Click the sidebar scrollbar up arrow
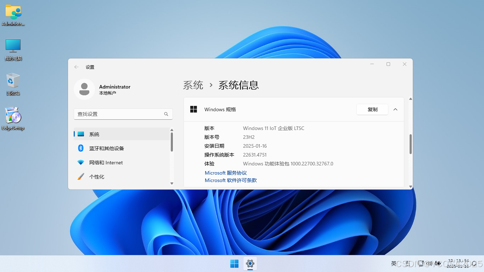Screen dimensions: 484x272 coord(172,130)
